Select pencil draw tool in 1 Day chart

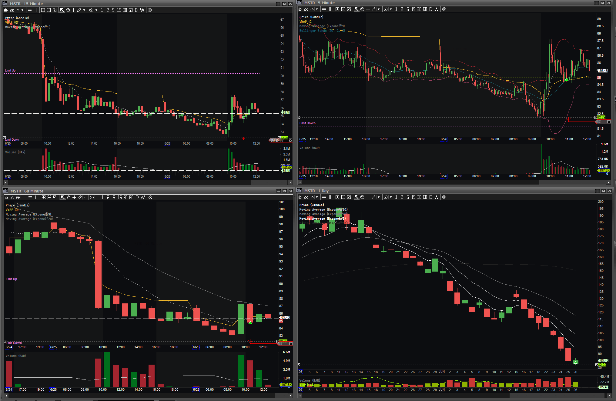(x=373, y=197)
